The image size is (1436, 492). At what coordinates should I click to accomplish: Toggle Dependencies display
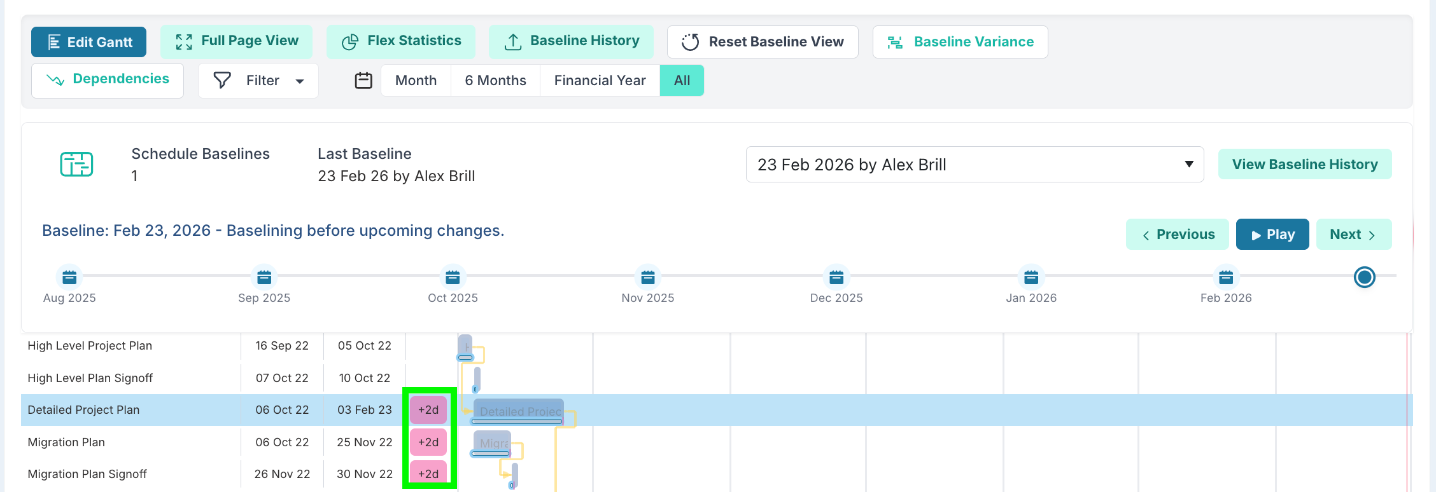point(108,80)
